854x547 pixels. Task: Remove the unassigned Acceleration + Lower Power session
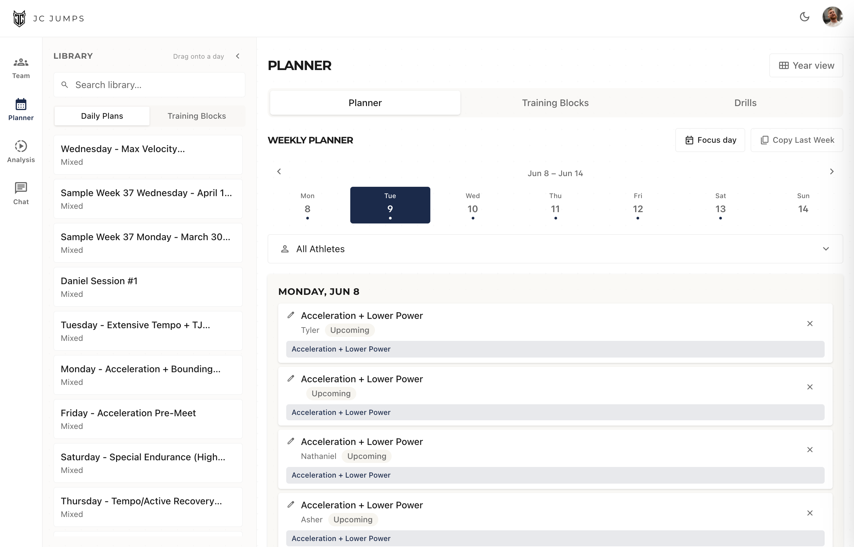[810, 387]
